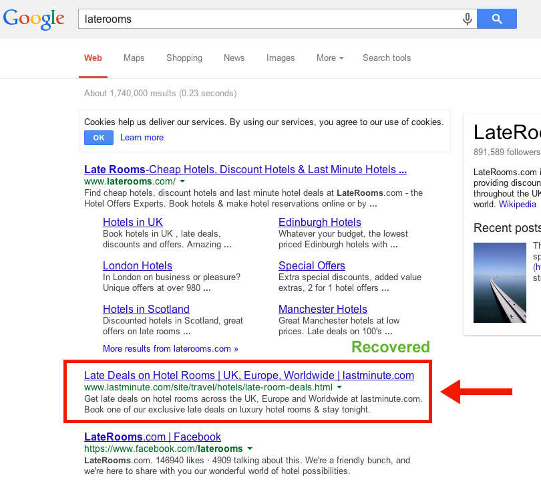Viewport: 541px width, 484px height.
Task: Expand the arrow beside the lastminute.com URL
Action: click(339, 387)
